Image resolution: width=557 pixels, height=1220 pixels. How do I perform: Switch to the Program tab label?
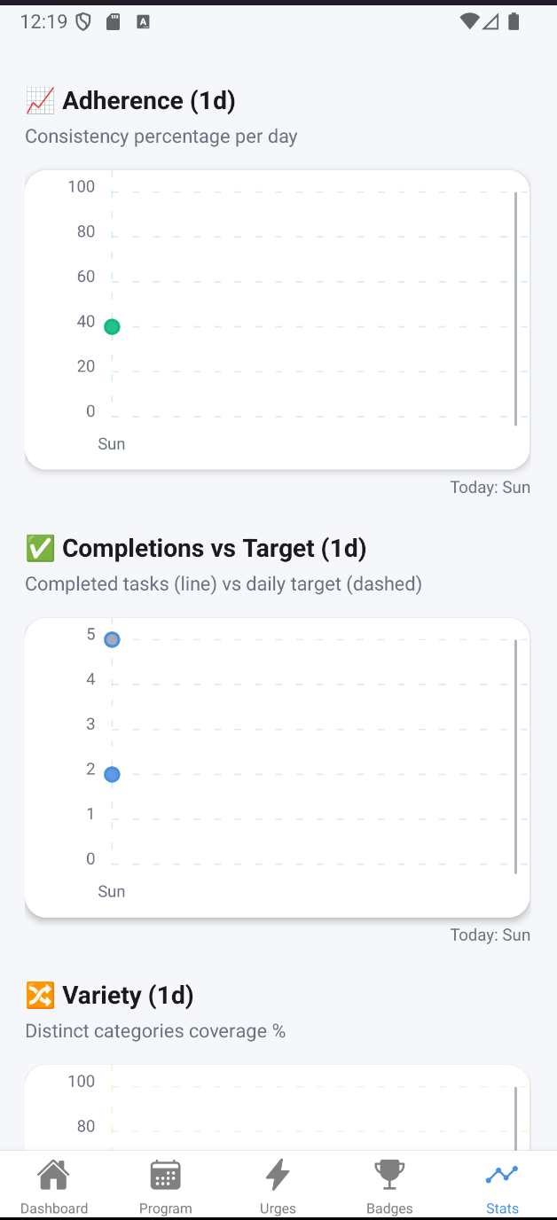(x=165, y=1208)
